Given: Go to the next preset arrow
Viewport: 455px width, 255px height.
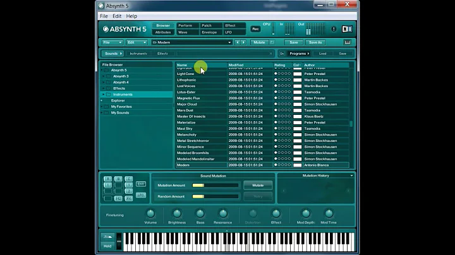Looking at the screenshot, I should point(243,42).
